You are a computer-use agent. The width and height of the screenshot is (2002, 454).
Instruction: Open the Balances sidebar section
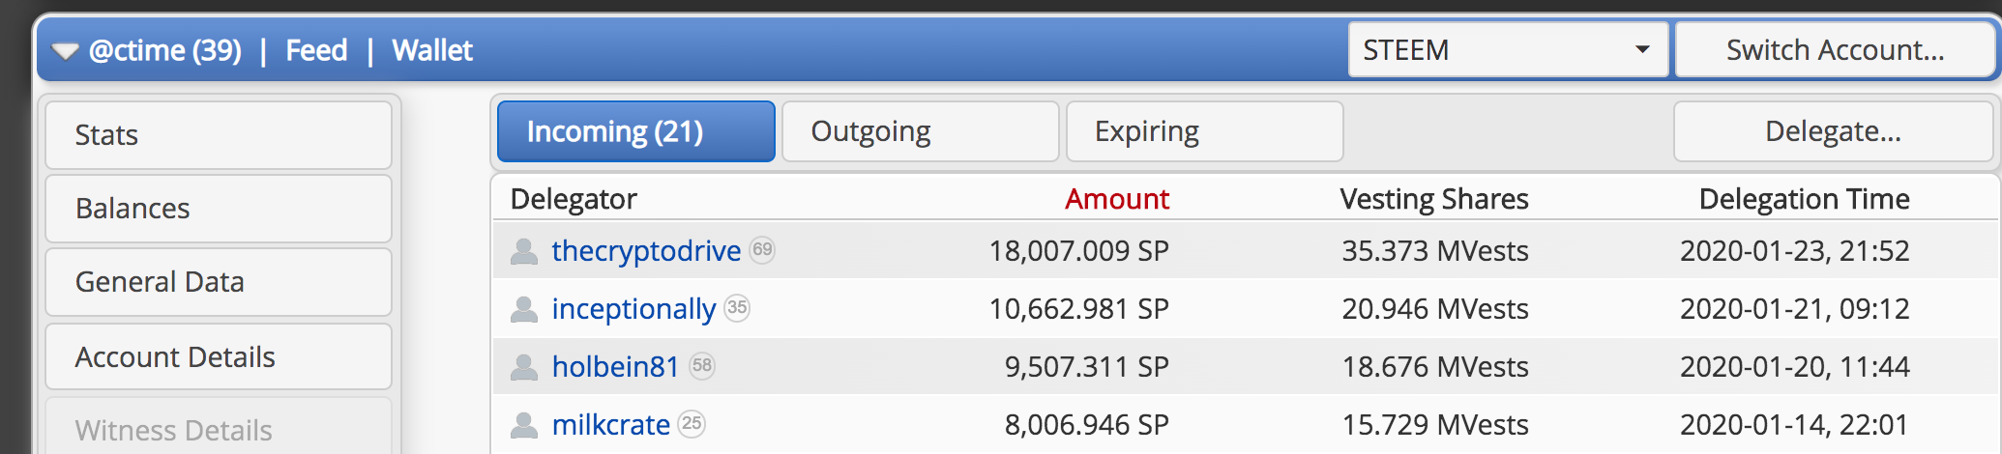(x=219, y=209)
